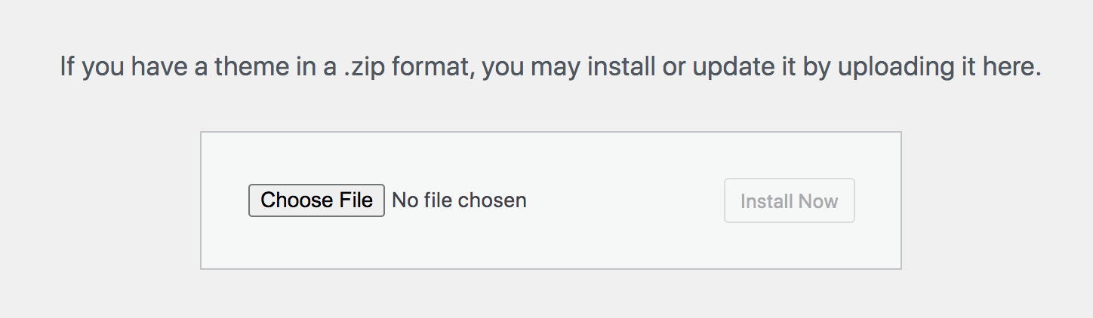Click the theme upload instruction sentence

tap(550, 67)
